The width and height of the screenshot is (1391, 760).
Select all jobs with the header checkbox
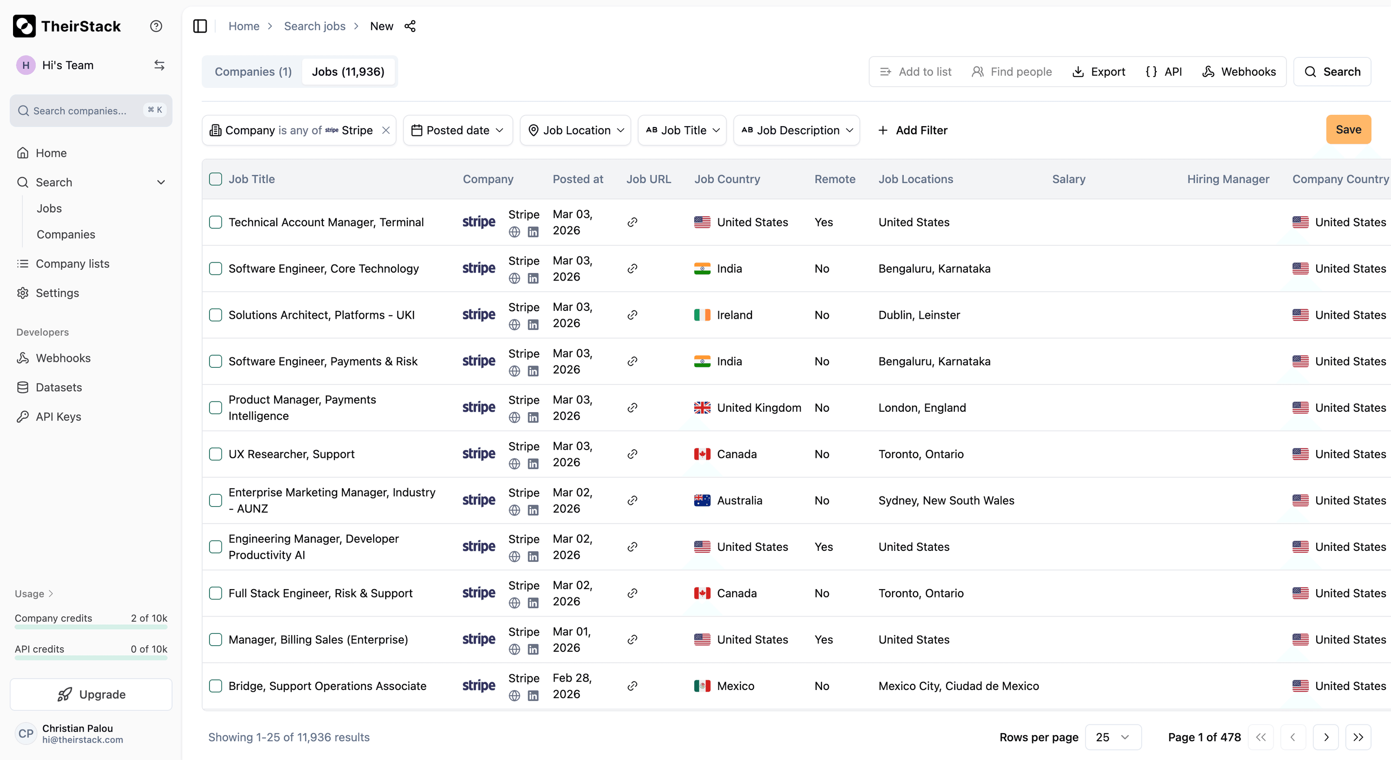(216, 179)
